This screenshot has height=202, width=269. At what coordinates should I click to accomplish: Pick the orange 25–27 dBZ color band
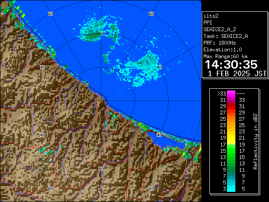[x=231, y=119]
